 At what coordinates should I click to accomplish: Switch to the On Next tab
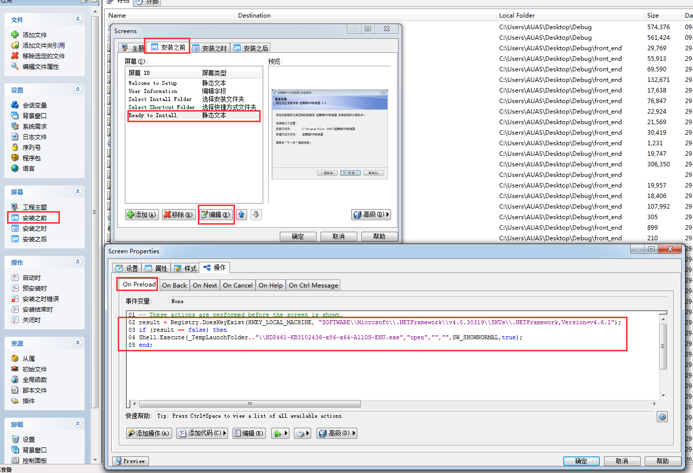click(x=205, y=285)
